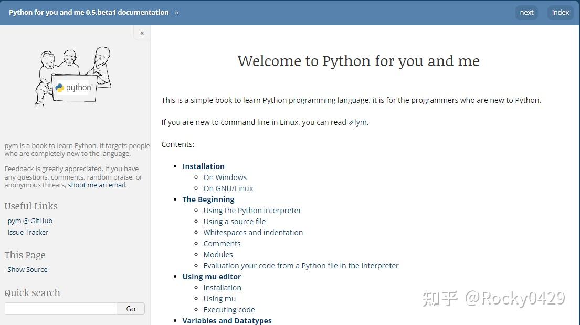Click Show Source under This Page

point(27,269)
